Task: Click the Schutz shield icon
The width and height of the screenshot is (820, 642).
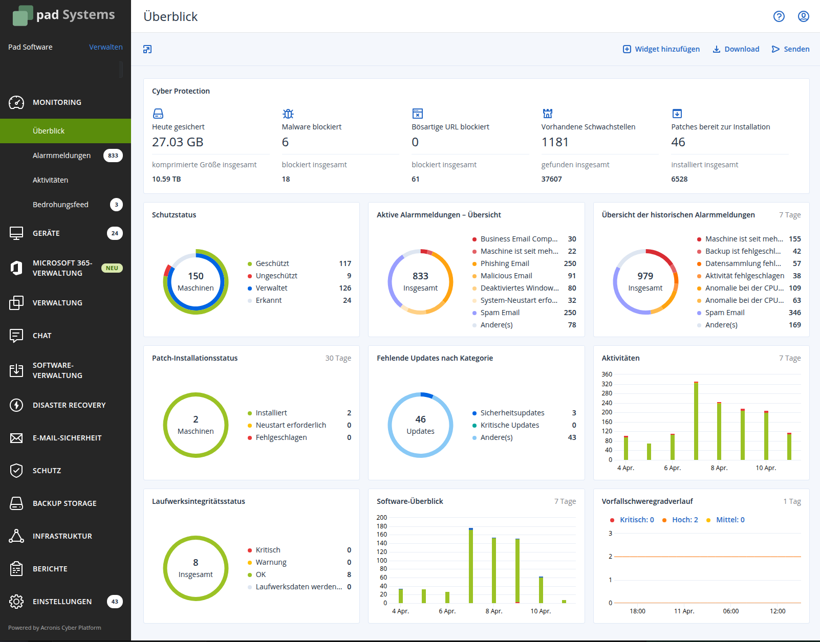Action: (16, 471)
